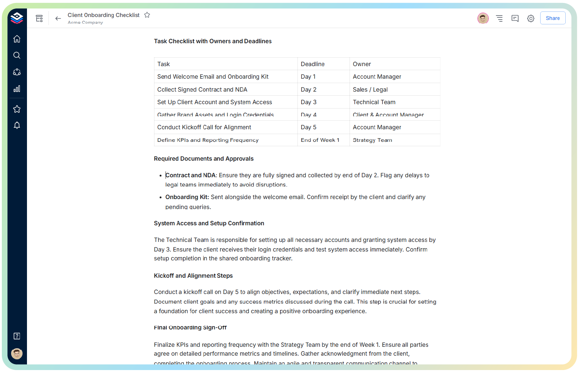
Task: Open the Teams icon in the sidebar
Action: (17, 72)
